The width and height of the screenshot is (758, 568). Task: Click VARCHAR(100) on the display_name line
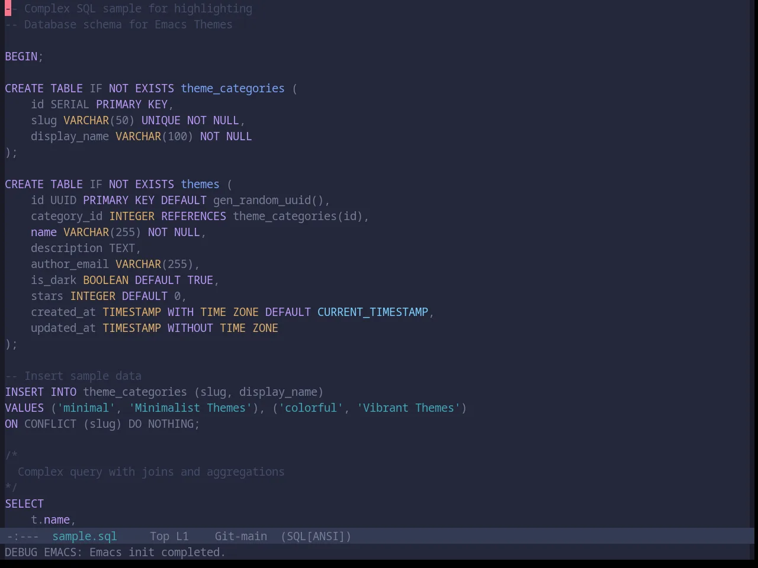point(155,136)
